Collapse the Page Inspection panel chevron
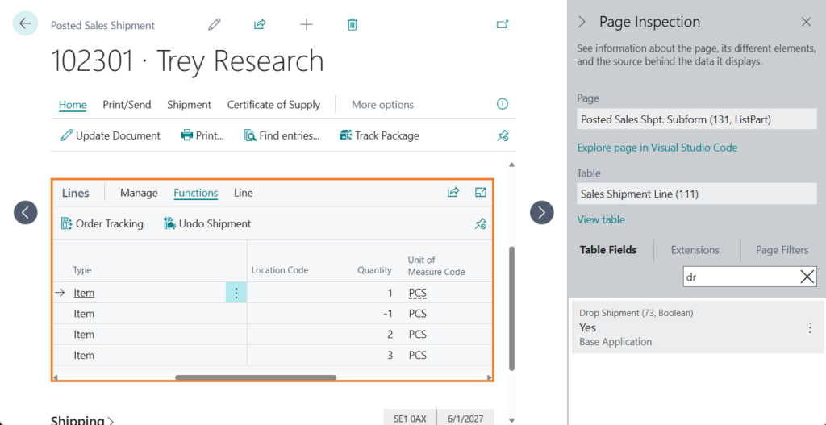 pos(582,22)
